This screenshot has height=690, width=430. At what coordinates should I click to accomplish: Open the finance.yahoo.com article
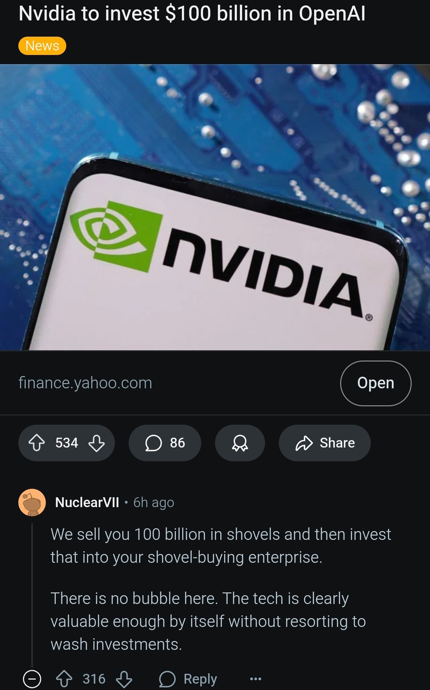pyautogui.click(x=375, y=383)
